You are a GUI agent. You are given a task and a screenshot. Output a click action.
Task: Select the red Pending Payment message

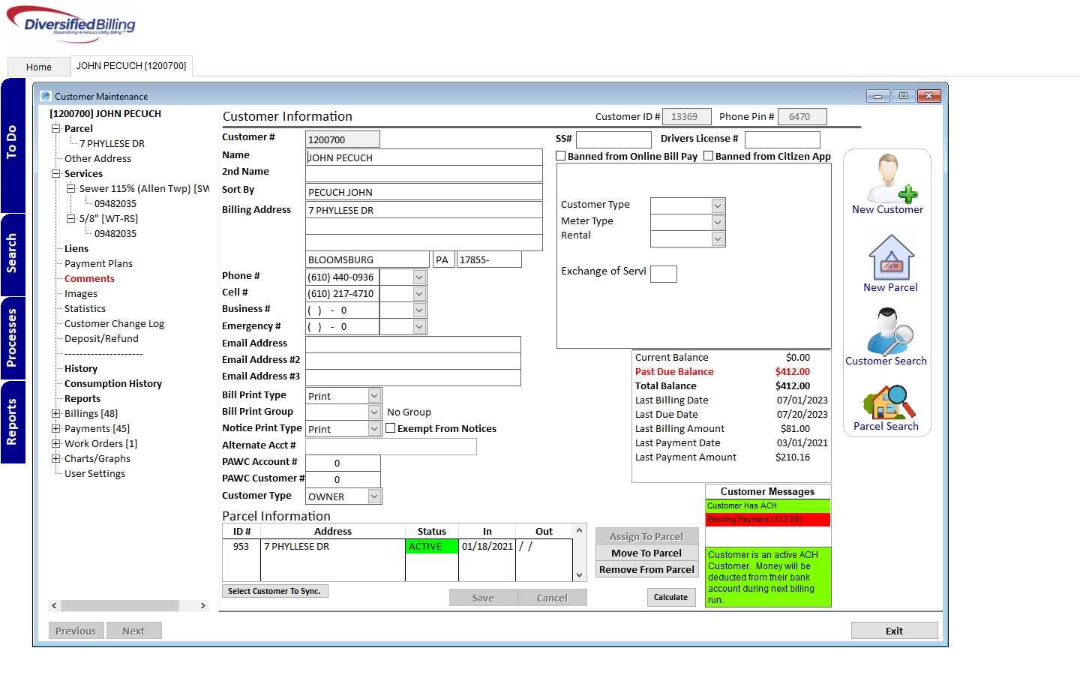point(767,520)
